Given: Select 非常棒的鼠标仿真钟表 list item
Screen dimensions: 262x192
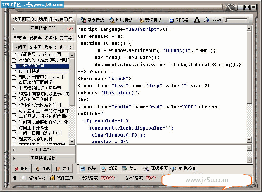Looking at the screenshot, I should click(40, 88).
